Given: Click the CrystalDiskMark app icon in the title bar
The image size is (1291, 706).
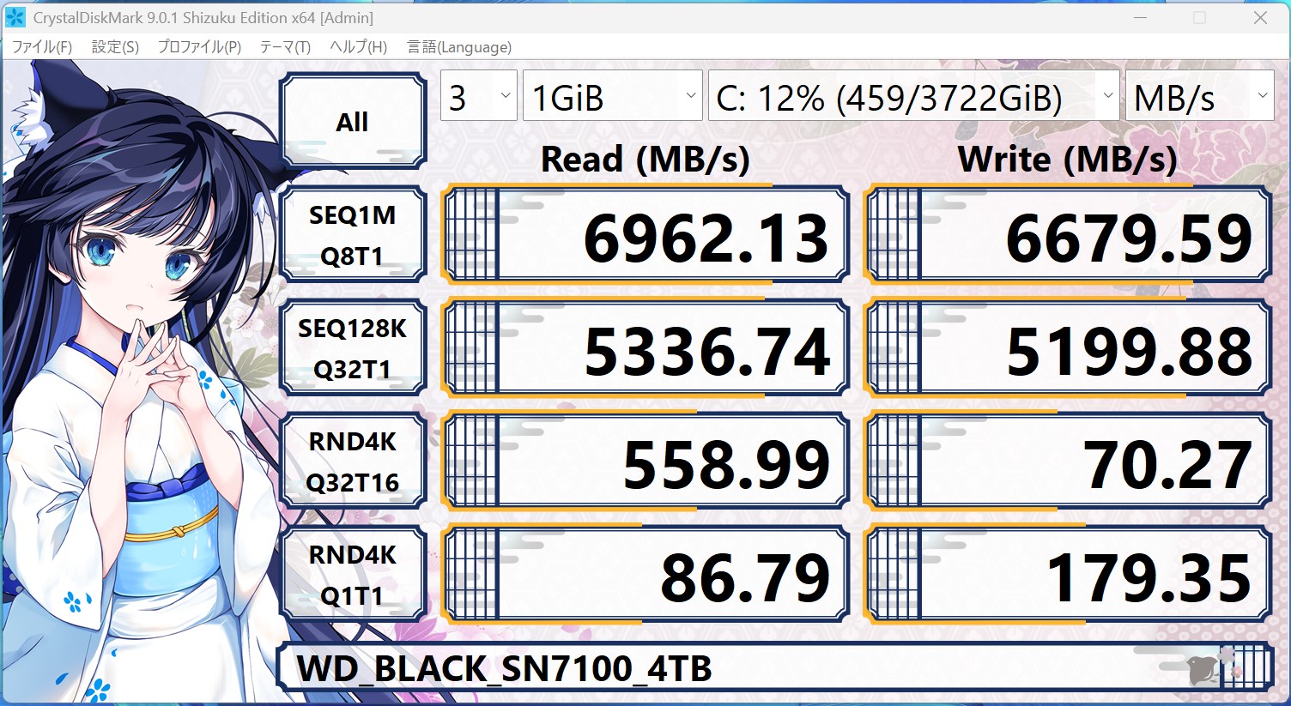Looking at the screenshot, I should (x=15, y=17).
